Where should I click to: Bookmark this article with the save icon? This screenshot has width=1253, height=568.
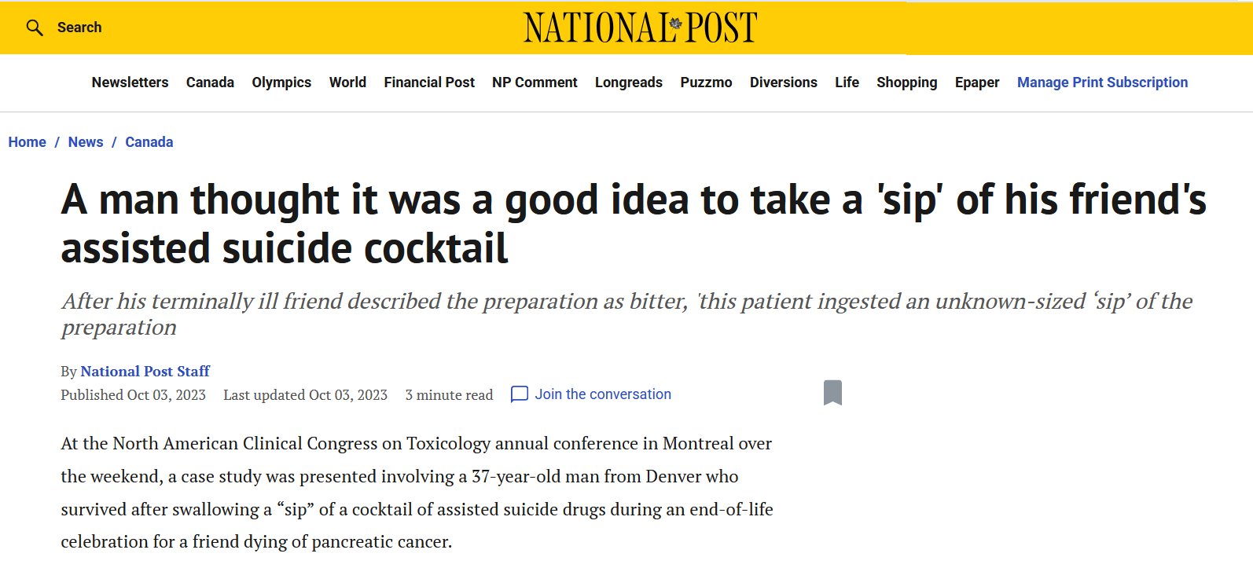(x=832, y=393)
